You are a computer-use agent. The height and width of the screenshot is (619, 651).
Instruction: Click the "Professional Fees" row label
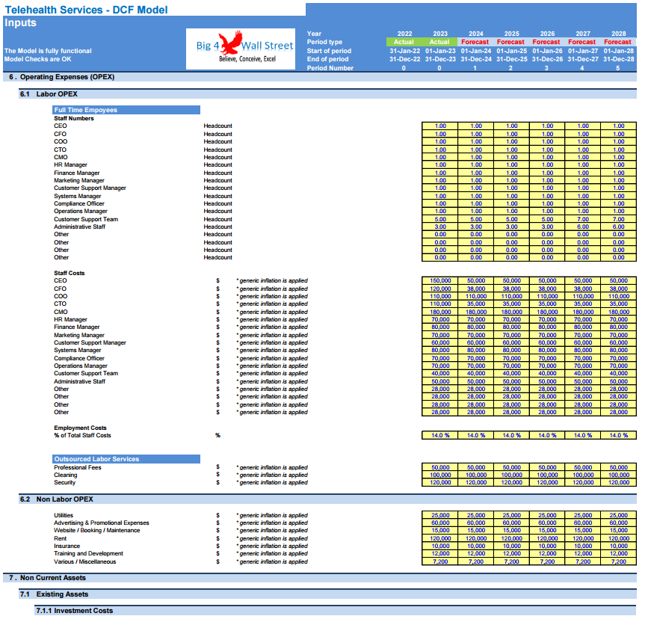tap(78, 467)
